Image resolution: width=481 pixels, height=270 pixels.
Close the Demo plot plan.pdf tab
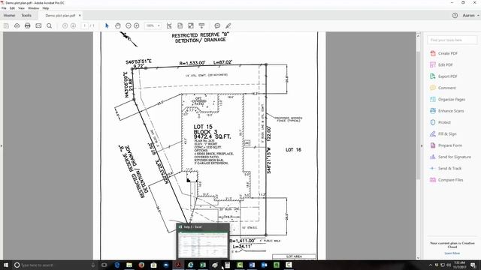(x=80, y=15)
